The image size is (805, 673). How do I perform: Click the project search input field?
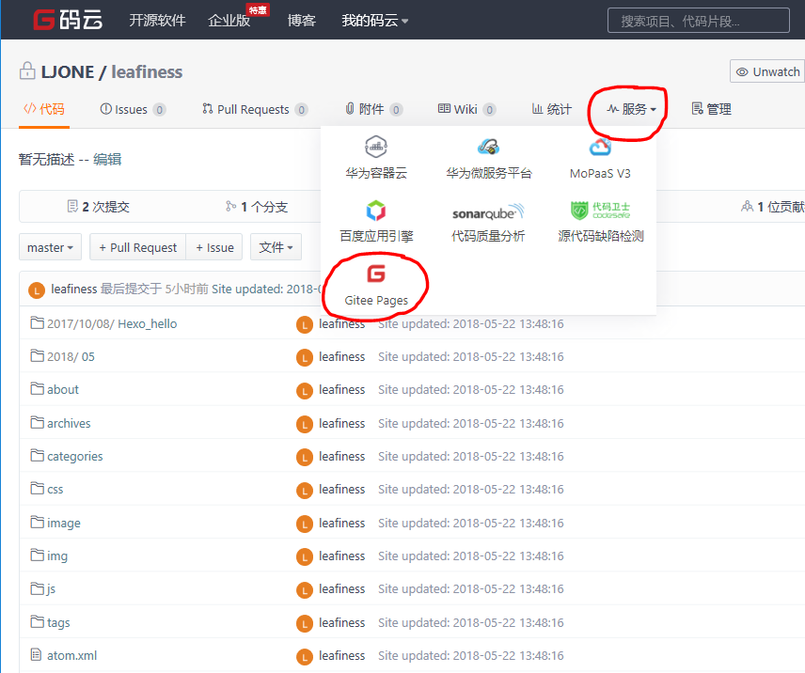[698, 21]
